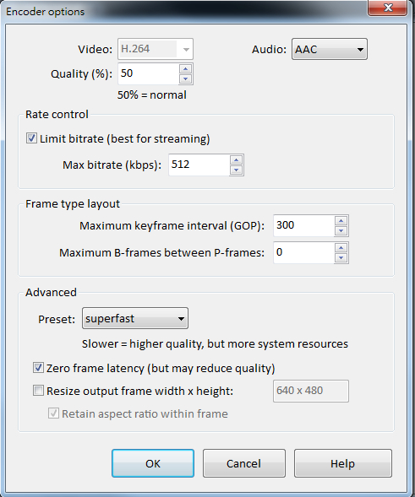Decrease the Quality percentage with down arrow
415x497 pixels.
pyautogui.click(x=185, y=78)
